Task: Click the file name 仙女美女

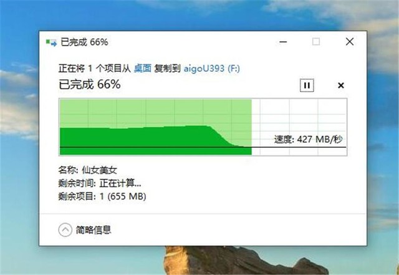Action: 99,170
